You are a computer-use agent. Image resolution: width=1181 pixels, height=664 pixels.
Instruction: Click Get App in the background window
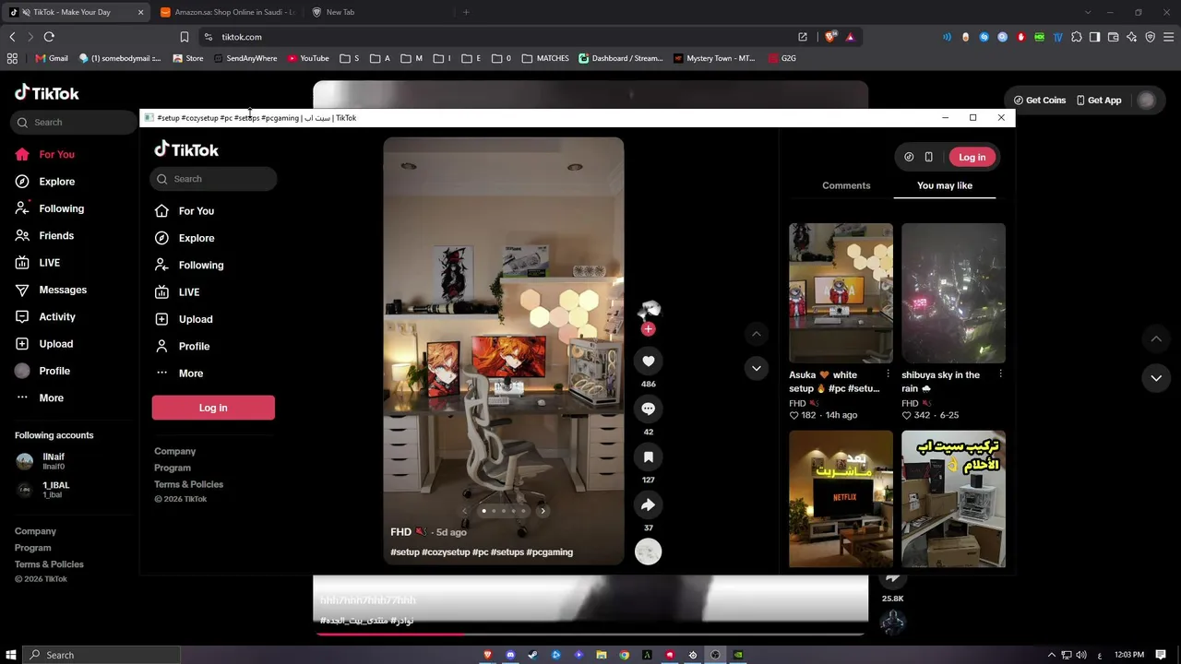[x=1099, y=101]
